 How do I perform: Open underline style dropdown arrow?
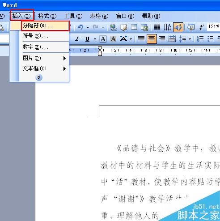[x=95, y=39]
